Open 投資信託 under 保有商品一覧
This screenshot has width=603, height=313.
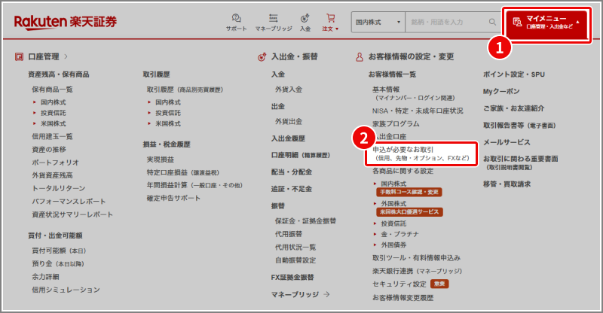(x=53, y=113)
